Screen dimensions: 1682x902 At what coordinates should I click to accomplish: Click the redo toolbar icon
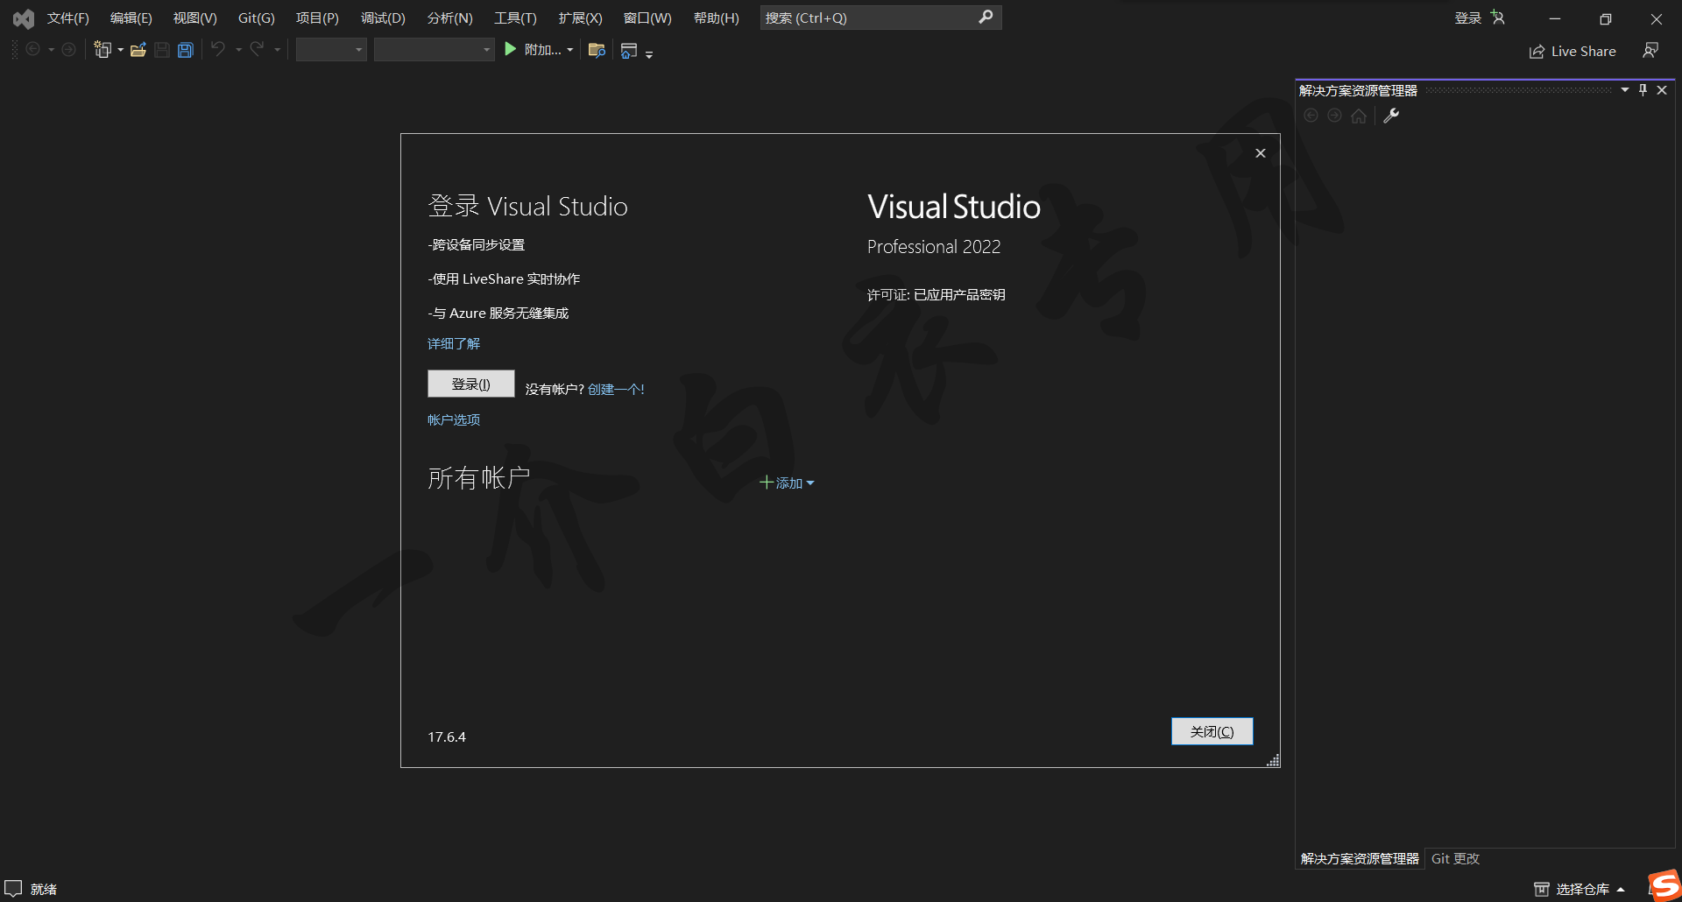[x=257, y=50]
